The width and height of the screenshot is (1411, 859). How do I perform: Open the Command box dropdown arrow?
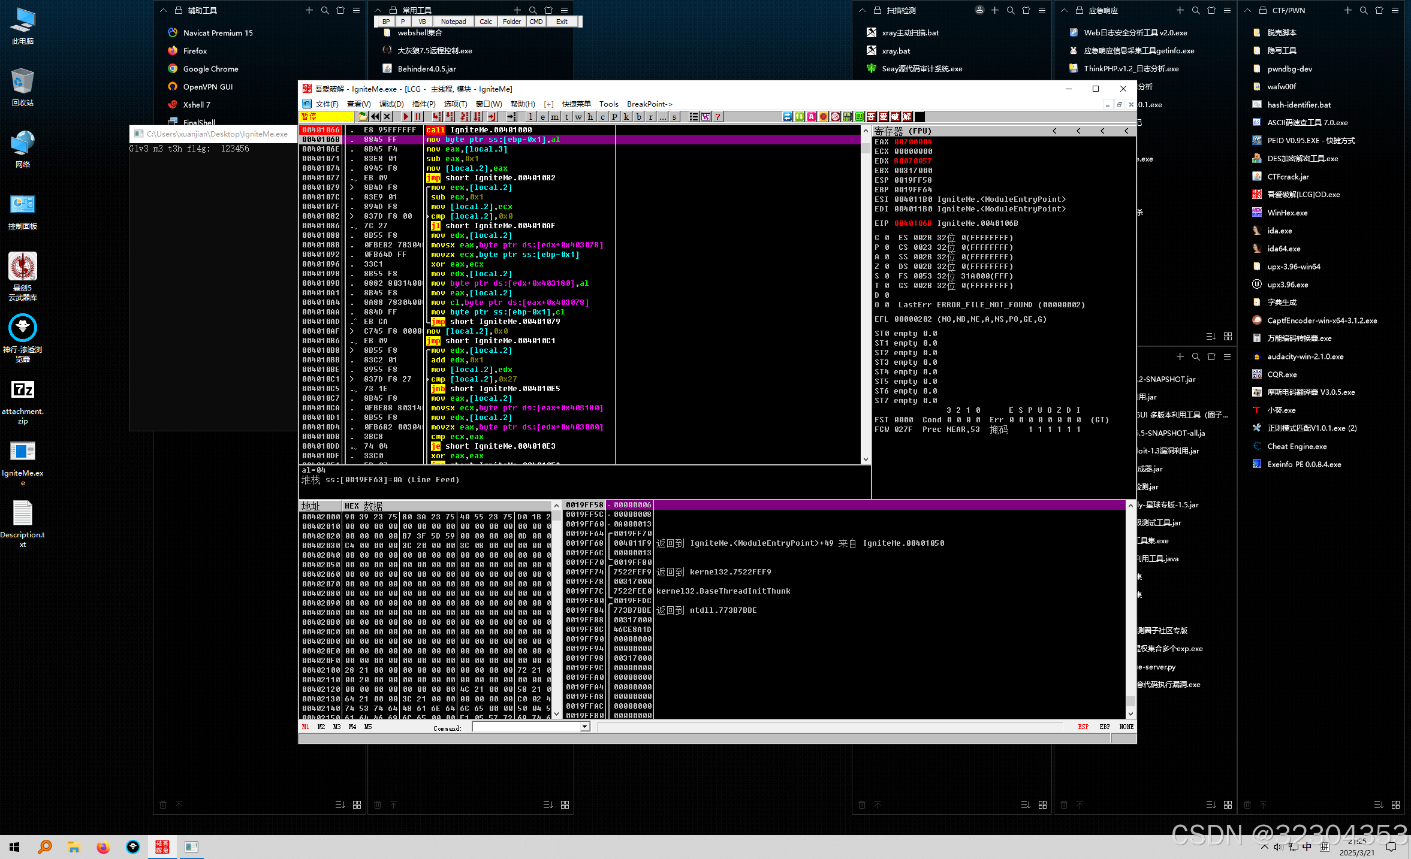click(584, 727)
